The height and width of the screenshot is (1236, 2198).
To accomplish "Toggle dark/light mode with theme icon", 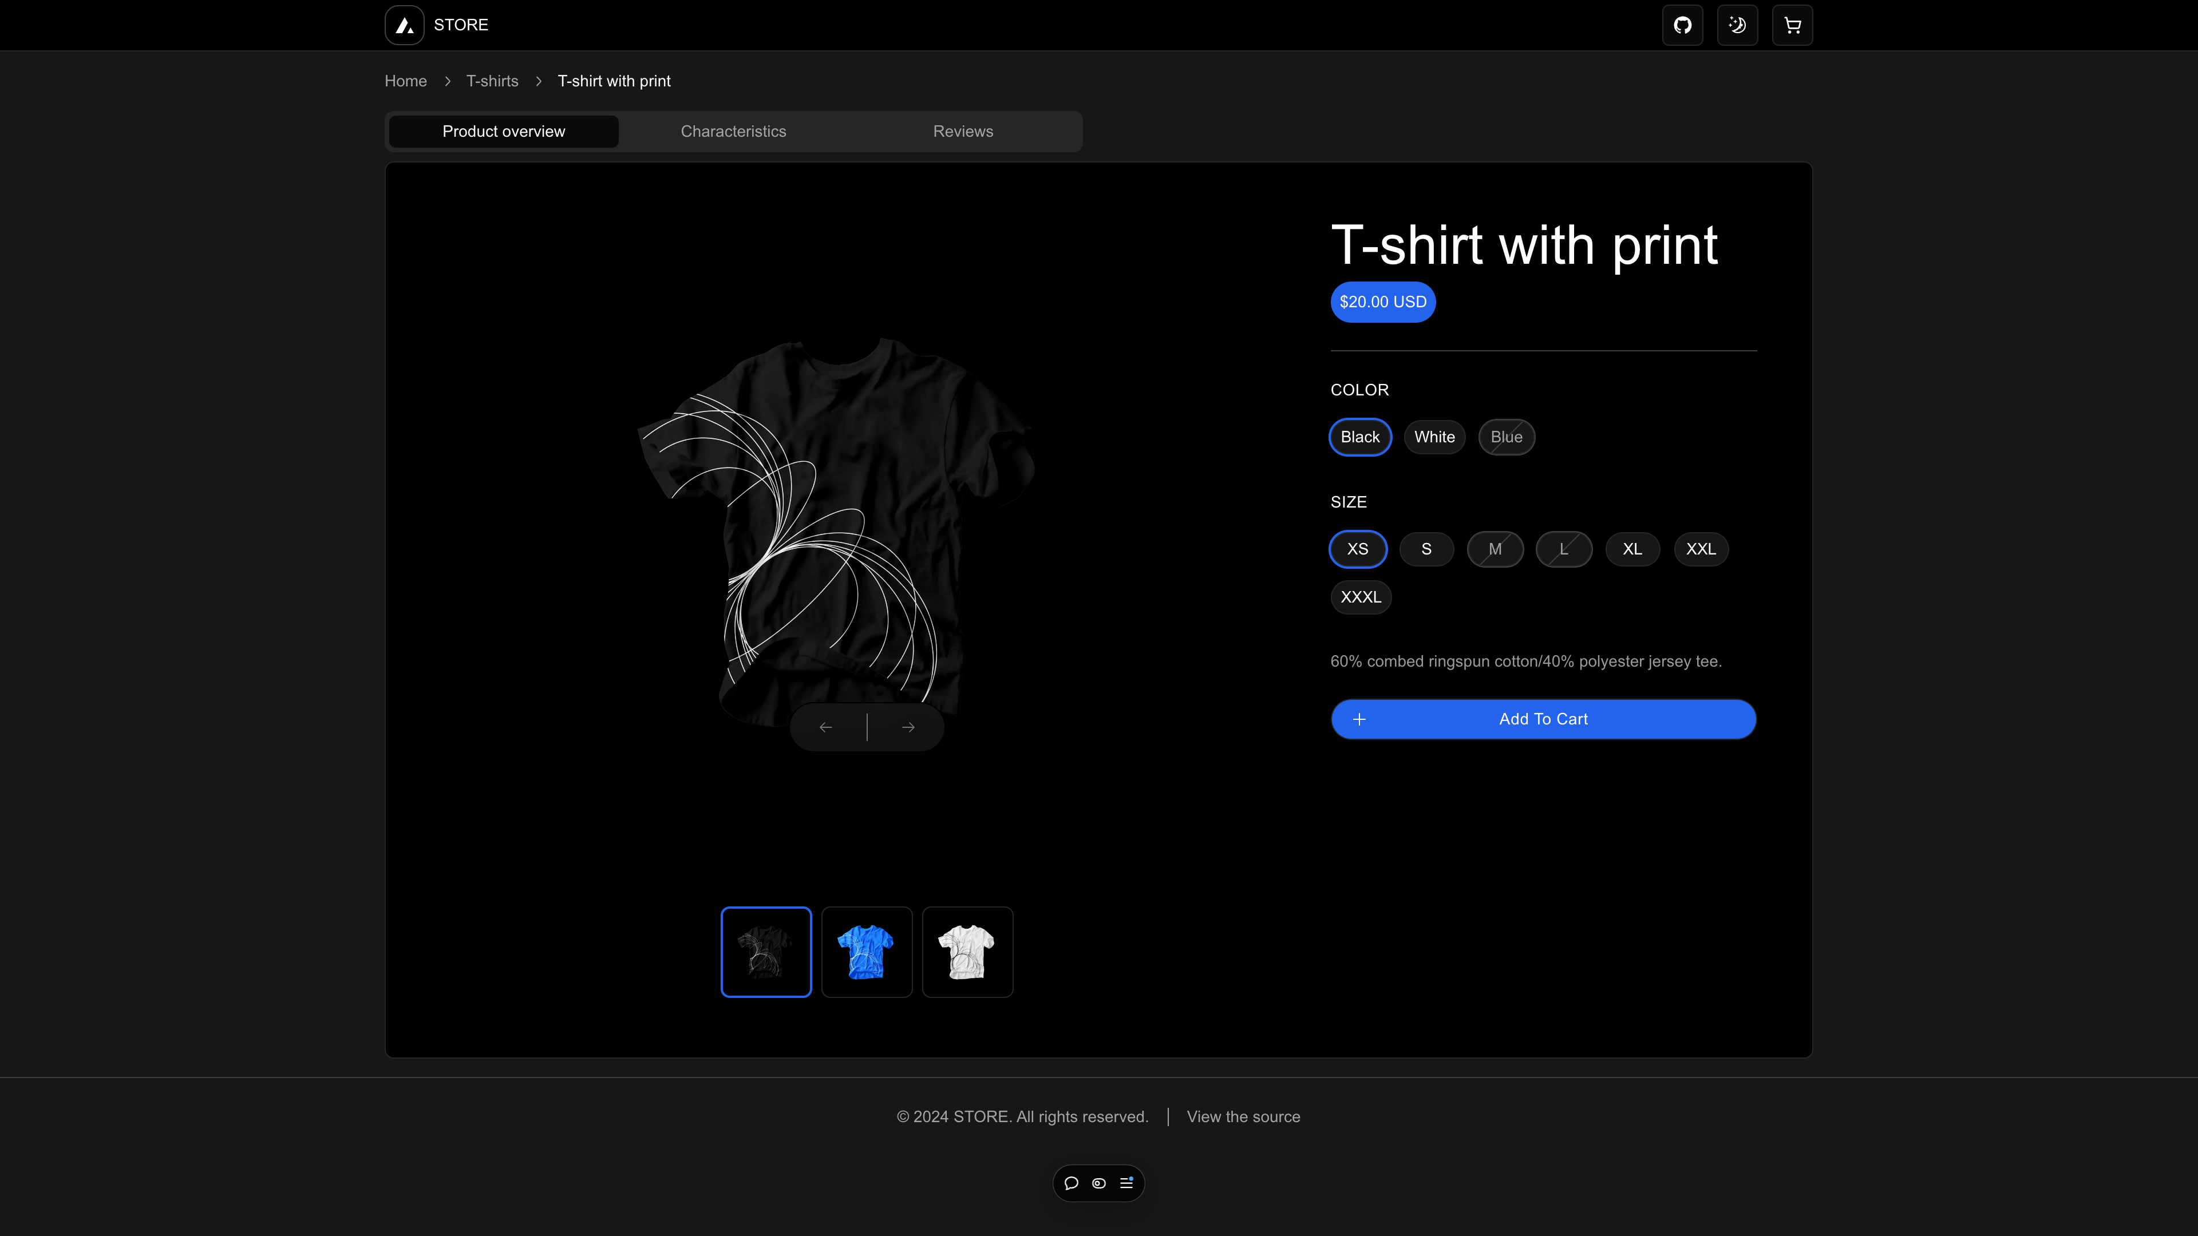I will click(x=1738, y=24).
